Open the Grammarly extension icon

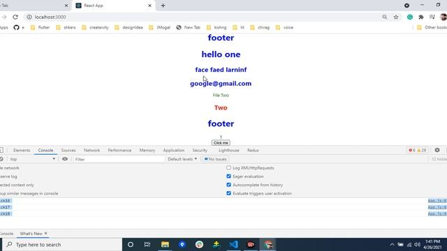point(410,17)
